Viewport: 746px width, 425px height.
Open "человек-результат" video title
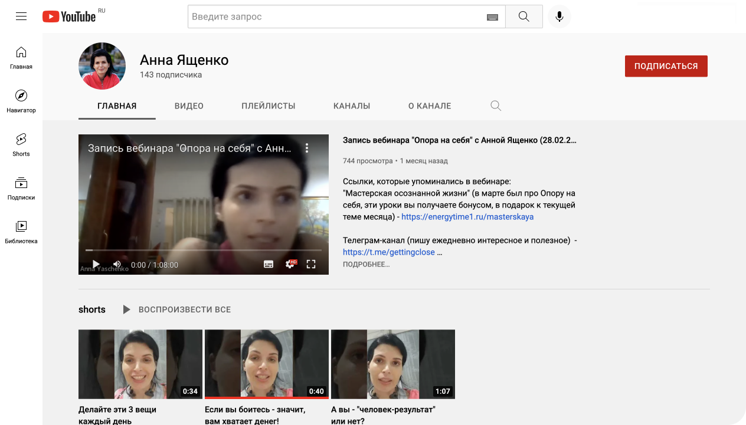[383, 415]
